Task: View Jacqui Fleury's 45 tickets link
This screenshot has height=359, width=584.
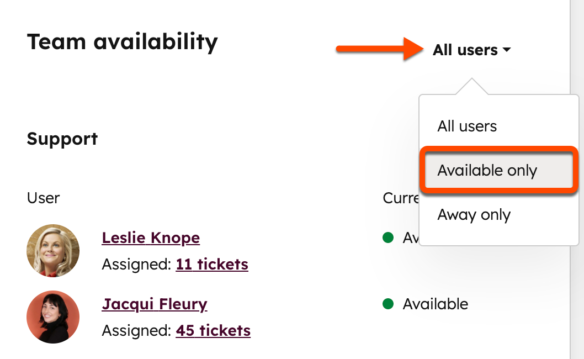Action: pos(213,331)
